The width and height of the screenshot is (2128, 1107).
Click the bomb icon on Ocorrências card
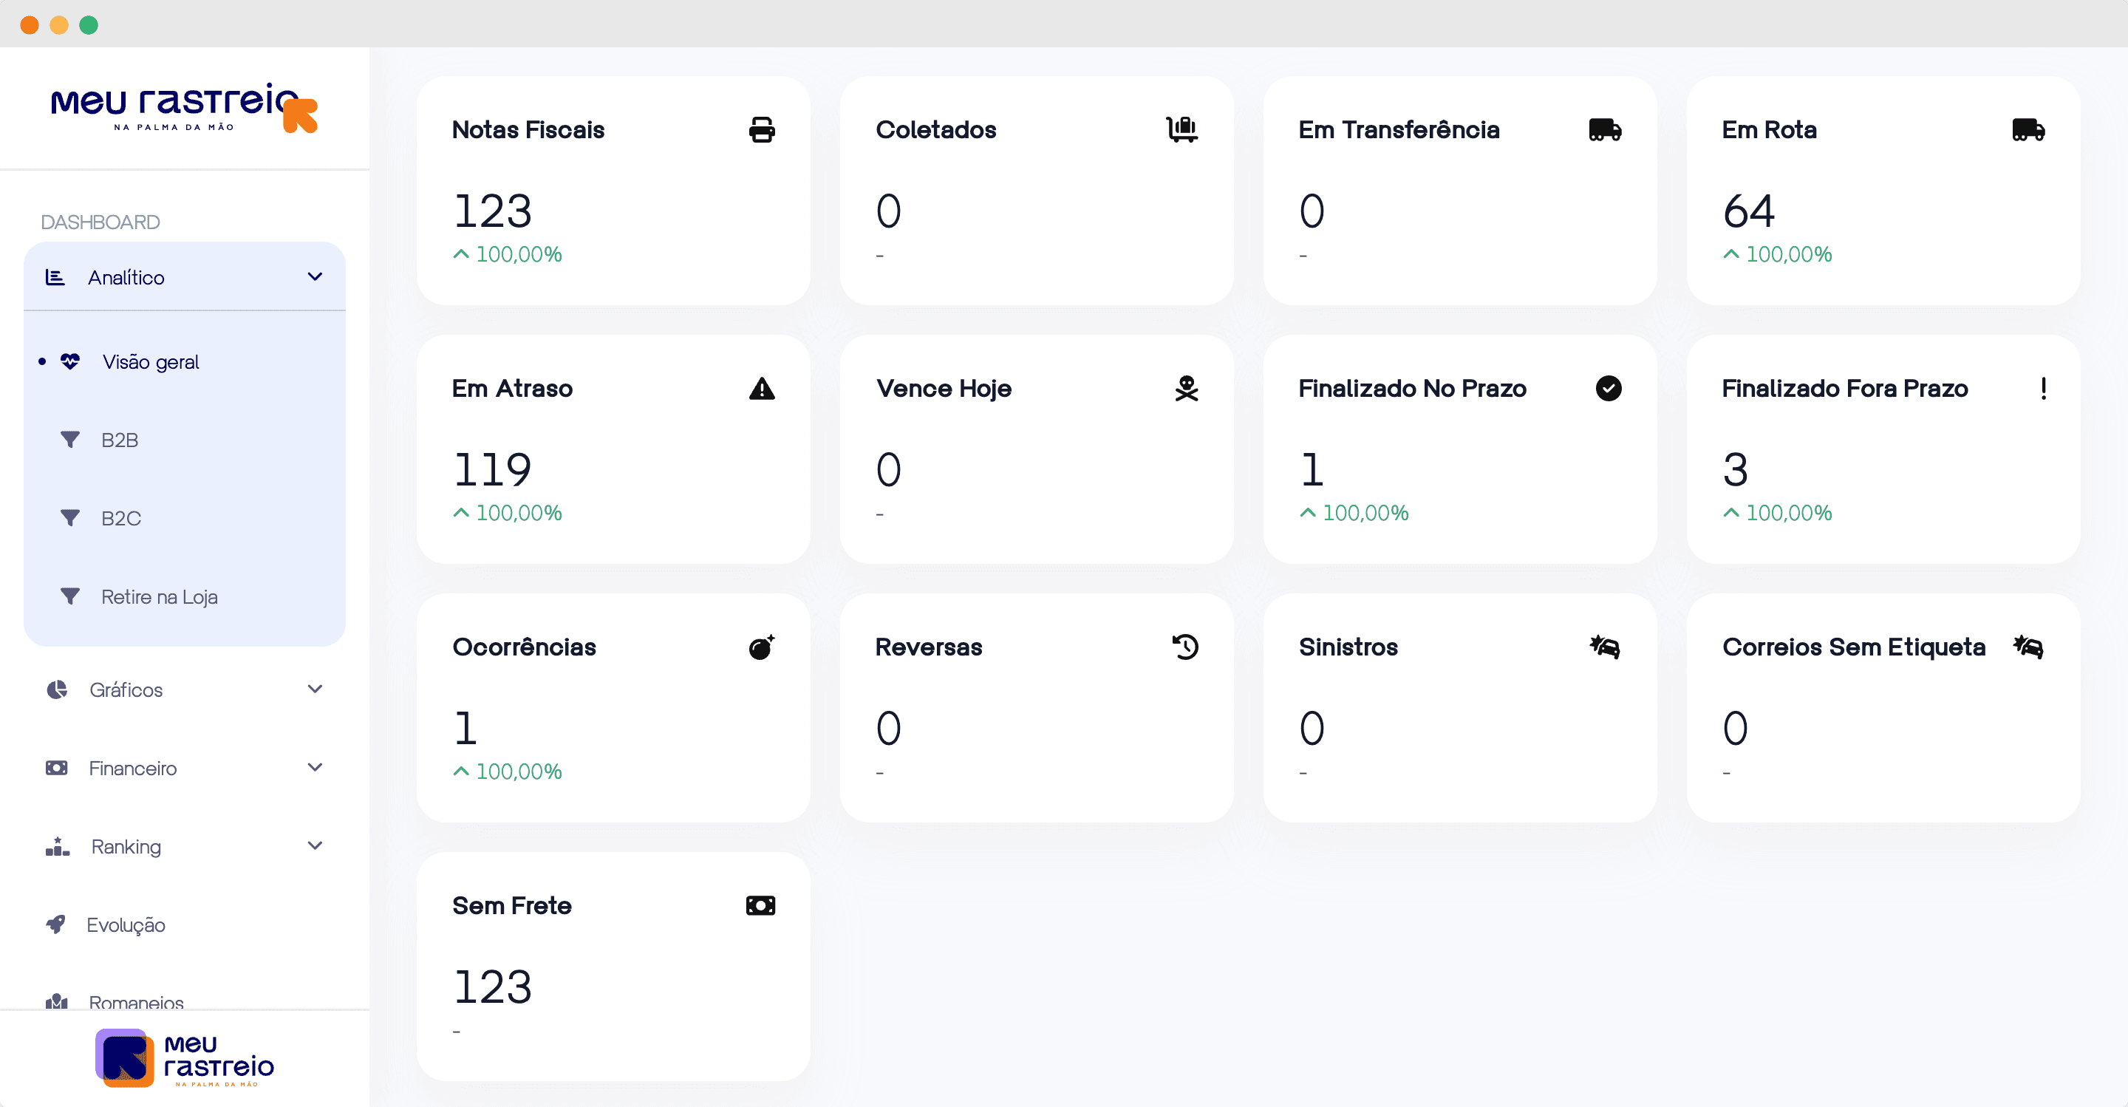pyautogui.click(x=761, y=647)
